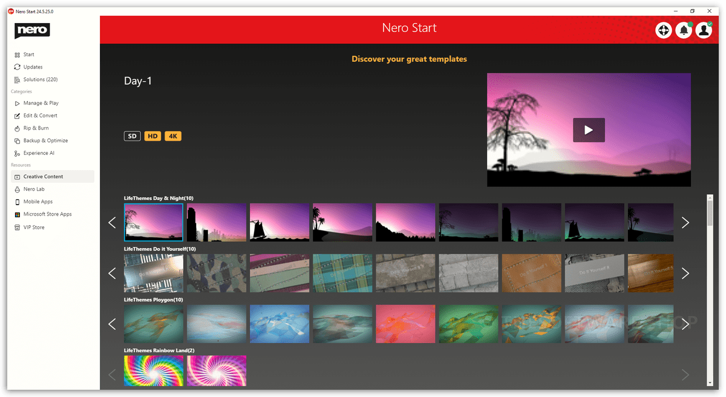
Task: Select the red Ploygon thumbnail
Action: tap(405, 324)
